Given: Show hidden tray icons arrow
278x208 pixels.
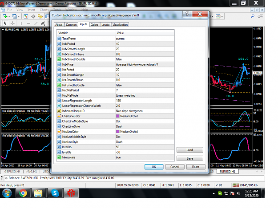Looking at the screenshot, I should [x=214, y=193].
